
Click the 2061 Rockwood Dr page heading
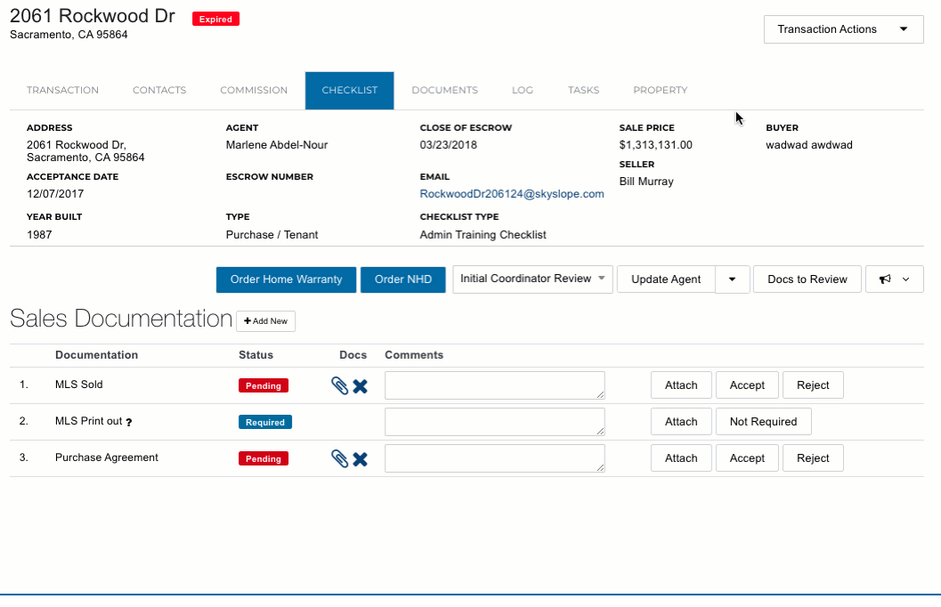pyautogui.click(x=93, y=16)
